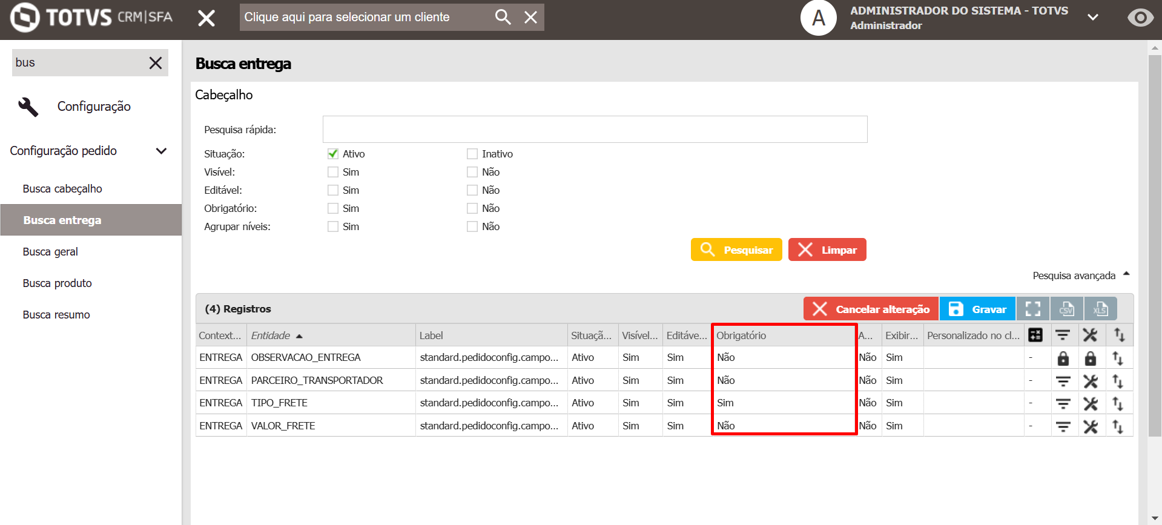1162x525 pixels.
Task: Click the user avatar letter A
Action: pyautogui.click(x=818, y=18)
